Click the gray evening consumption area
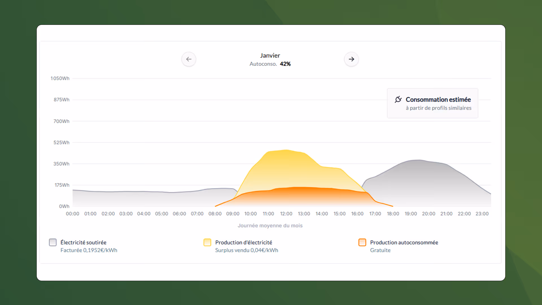542x305 pixels. point(423,184)
